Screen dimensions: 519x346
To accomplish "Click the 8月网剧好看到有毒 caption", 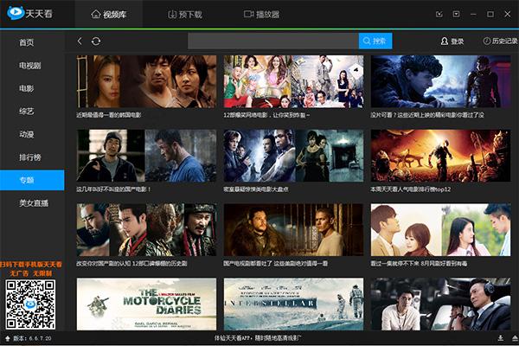I will [x=419, y=264].
